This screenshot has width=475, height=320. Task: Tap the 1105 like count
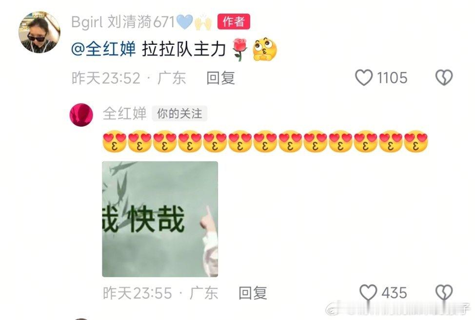pos(392,78)
